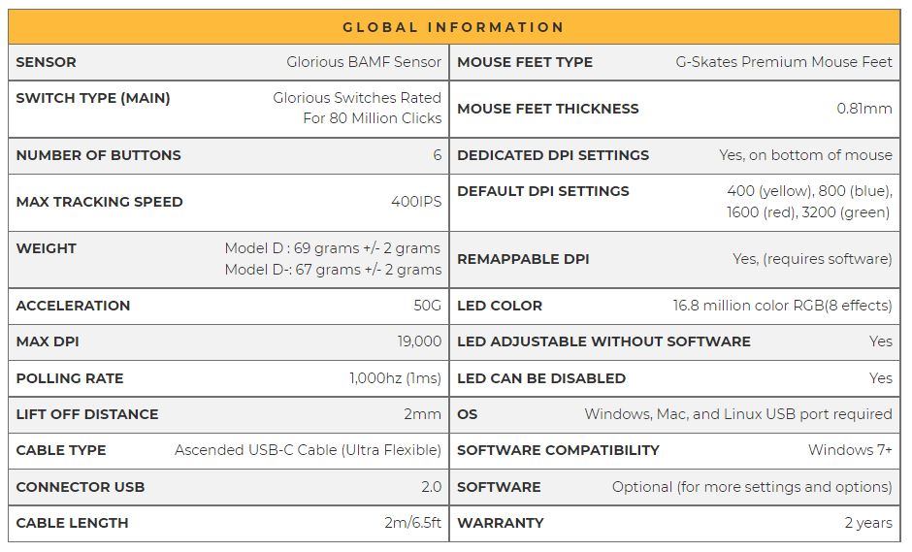This screenshot has width=912, height=552.
Task: Click the 2 years warranty value
Action: click(868, 524)
